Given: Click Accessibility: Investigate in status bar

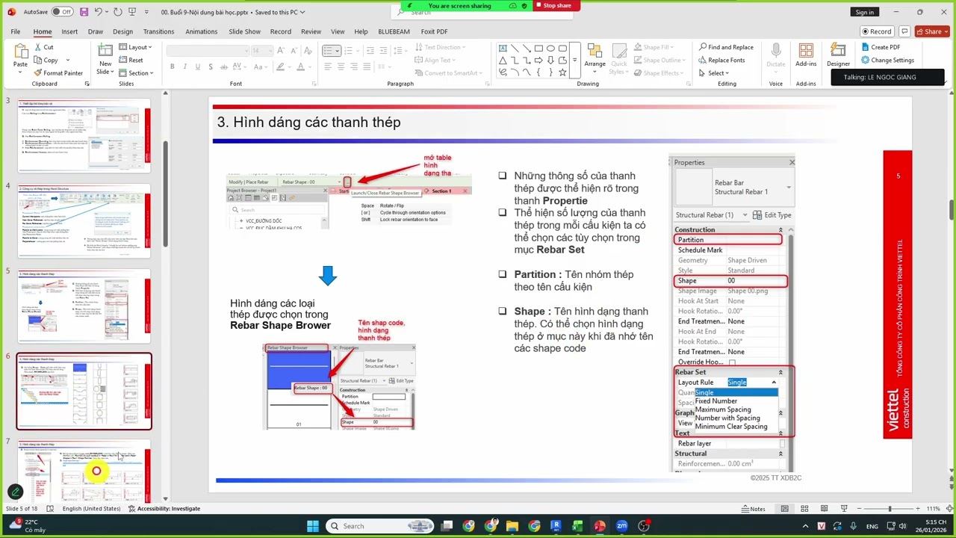Looking at the screenshot, I should (164, 509).
